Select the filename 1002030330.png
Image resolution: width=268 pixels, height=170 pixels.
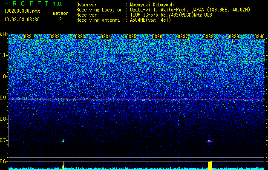pyautogui.click(x=22, y=11)
